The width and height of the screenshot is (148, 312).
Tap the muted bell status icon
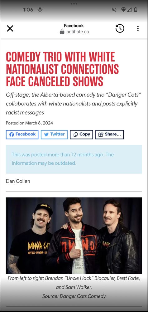click(x=114, y=10)
